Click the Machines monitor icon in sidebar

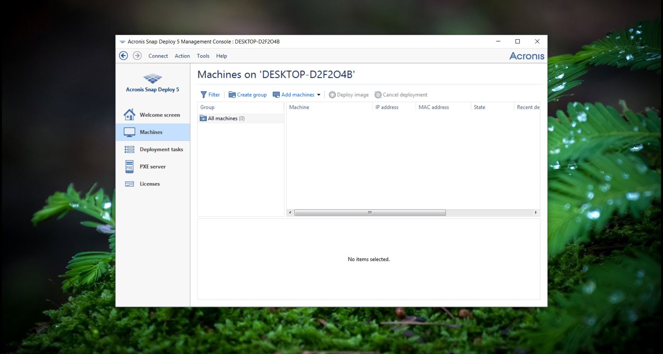[130, 132]
